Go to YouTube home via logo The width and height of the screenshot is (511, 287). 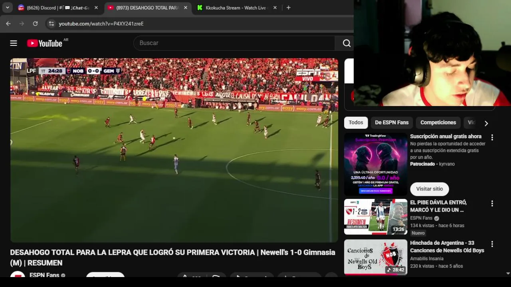pos(44,43)
